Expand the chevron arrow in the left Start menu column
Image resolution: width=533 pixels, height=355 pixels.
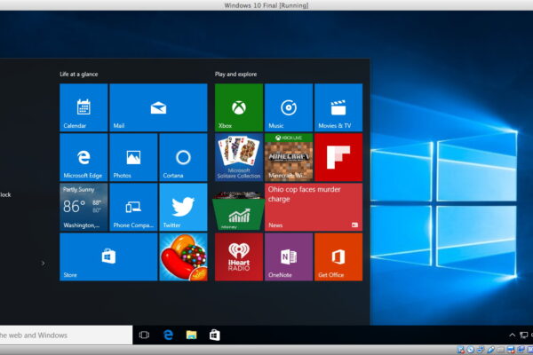click(x=43, y=263)
